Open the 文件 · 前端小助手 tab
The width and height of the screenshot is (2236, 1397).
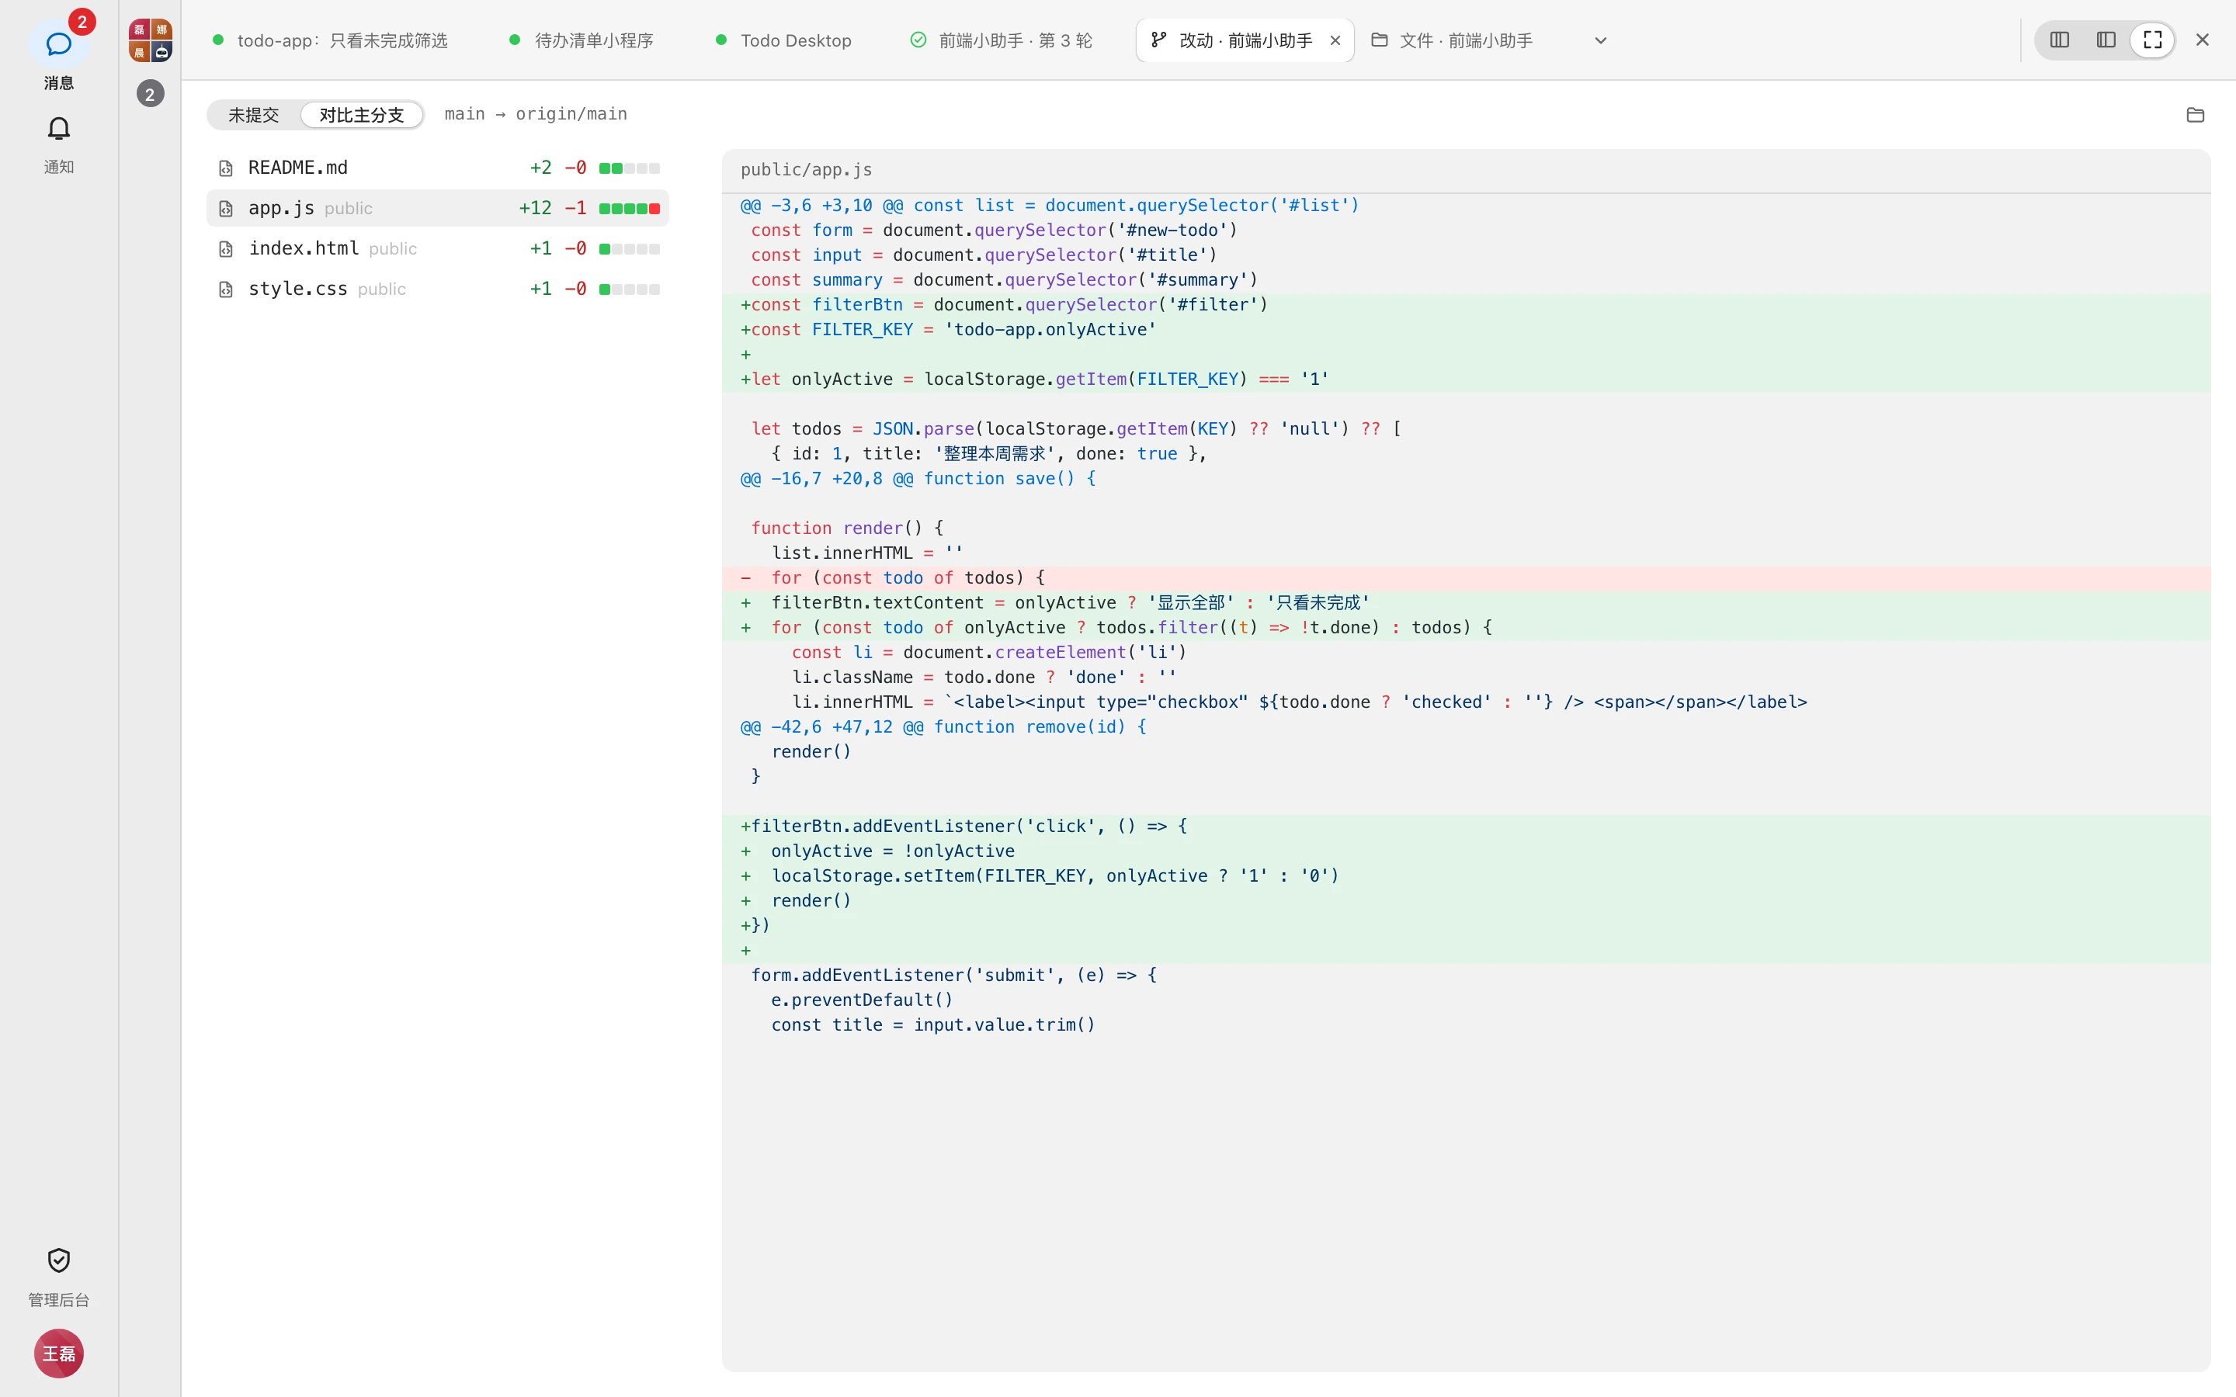[x=1453, y=40]
